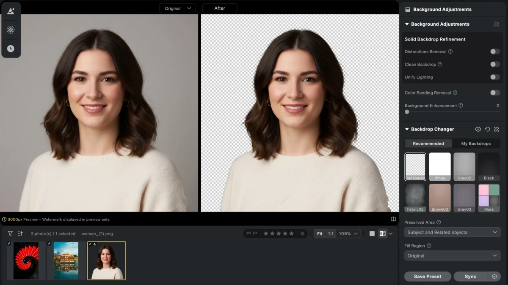Image resolution: width=508 pixels, height=285 pixels.
Task: Choose the Brown03 backdrop swatch
Action: click(x=440, y=198)
